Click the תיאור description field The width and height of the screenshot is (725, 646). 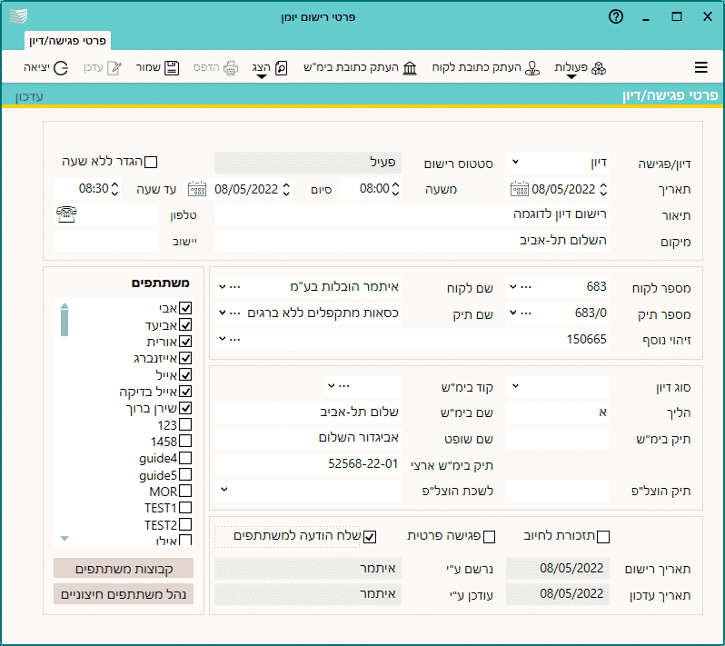412,214
